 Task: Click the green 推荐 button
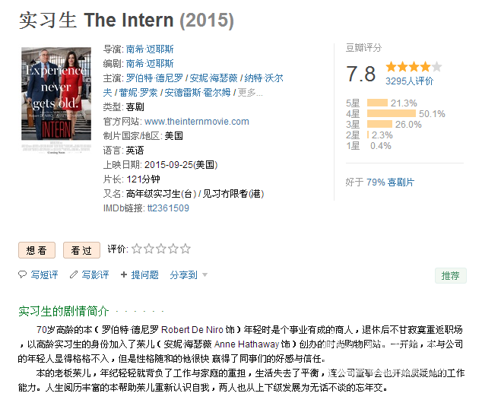(450, 276)
